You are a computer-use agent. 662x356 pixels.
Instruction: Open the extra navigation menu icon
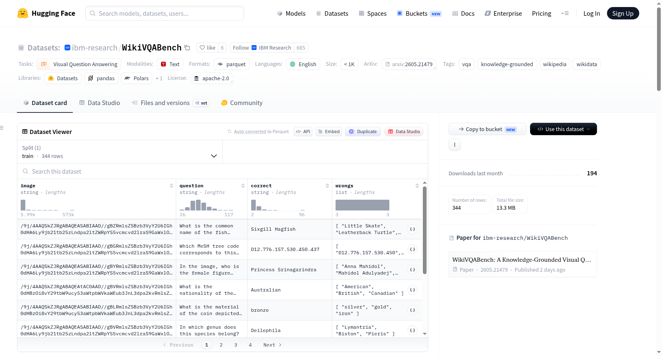pyautogui.click(x=565, y=13)
